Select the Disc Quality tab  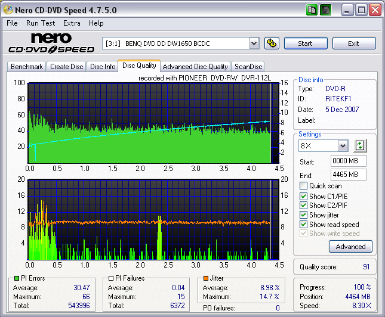tap(139, 66)
